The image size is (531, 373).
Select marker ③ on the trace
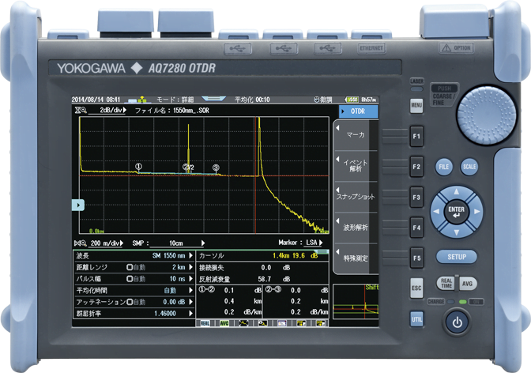(x=216, y=168)
